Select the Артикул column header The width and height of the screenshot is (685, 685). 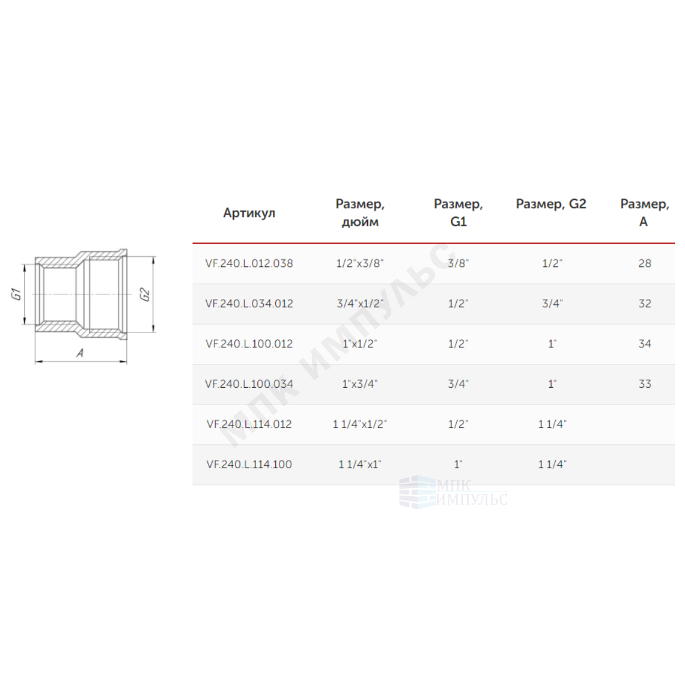click(249, 213)
